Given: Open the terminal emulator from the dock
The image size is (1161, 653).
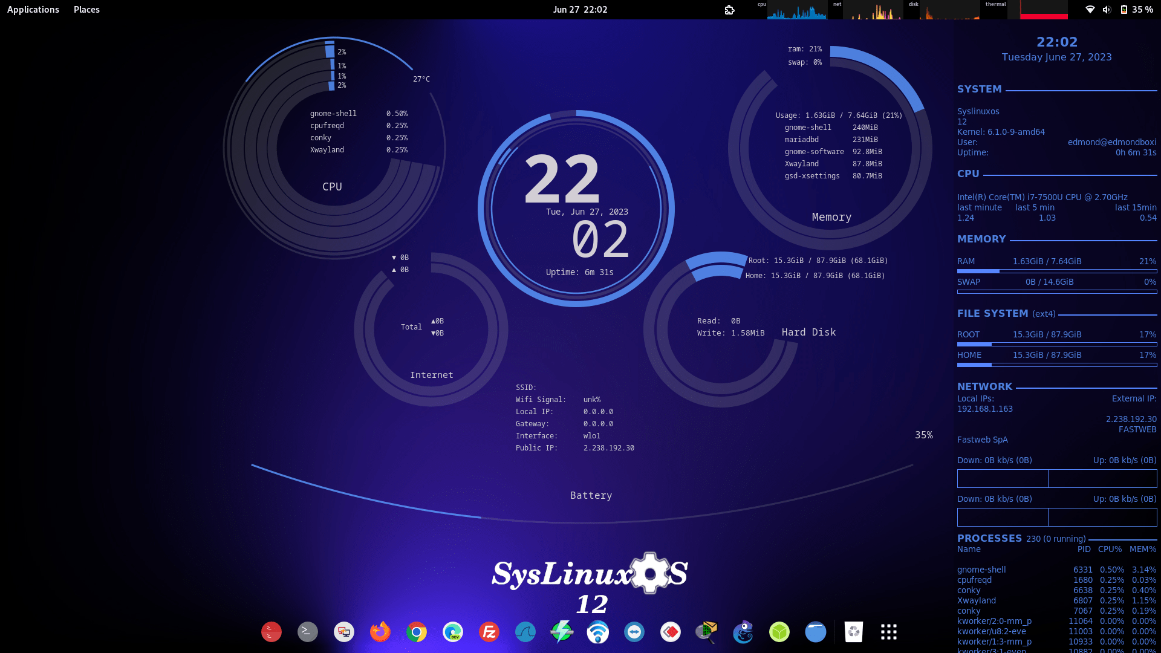Looking at the screenshot, I should 307,632.
